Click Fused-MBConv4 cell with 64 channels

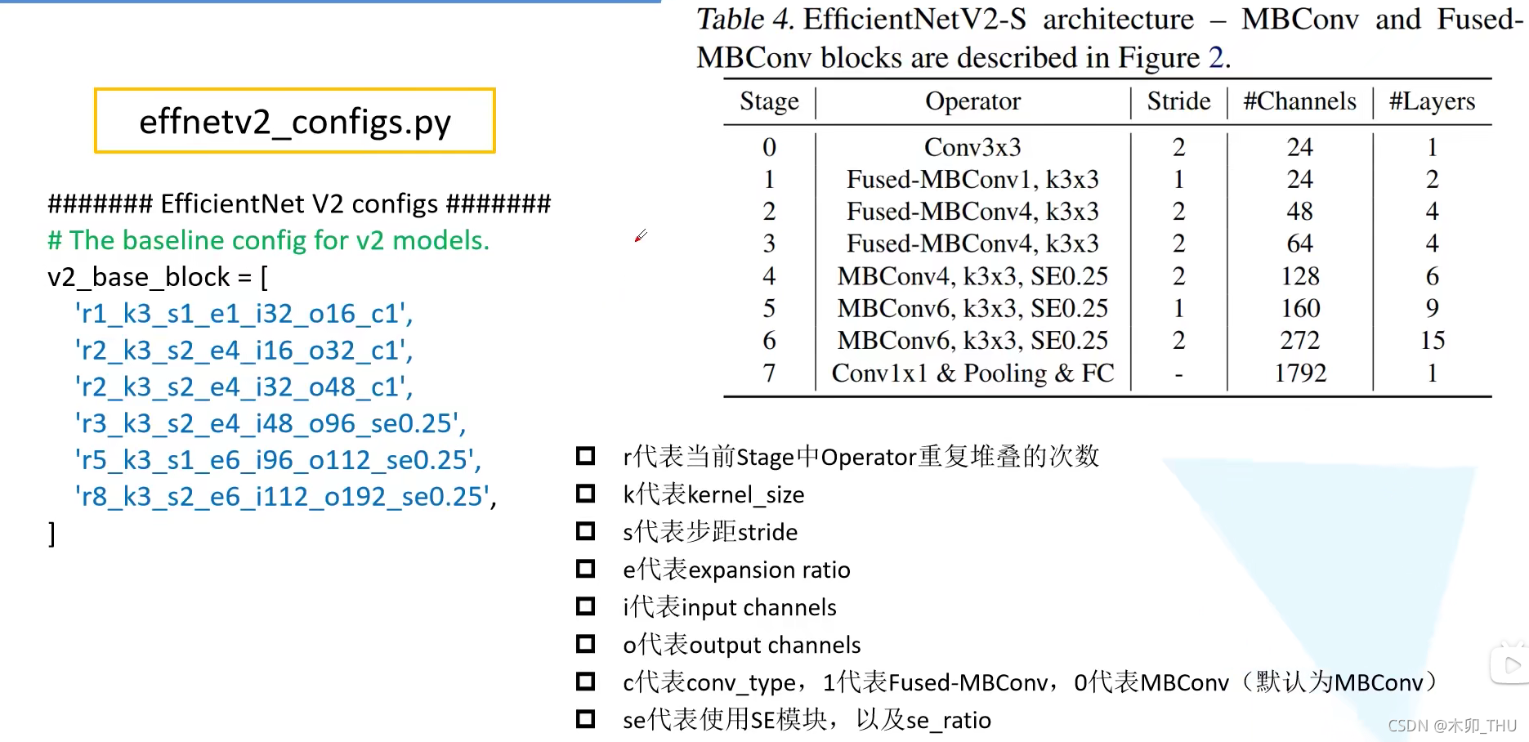pyautogui.click(x=972, y=244)
